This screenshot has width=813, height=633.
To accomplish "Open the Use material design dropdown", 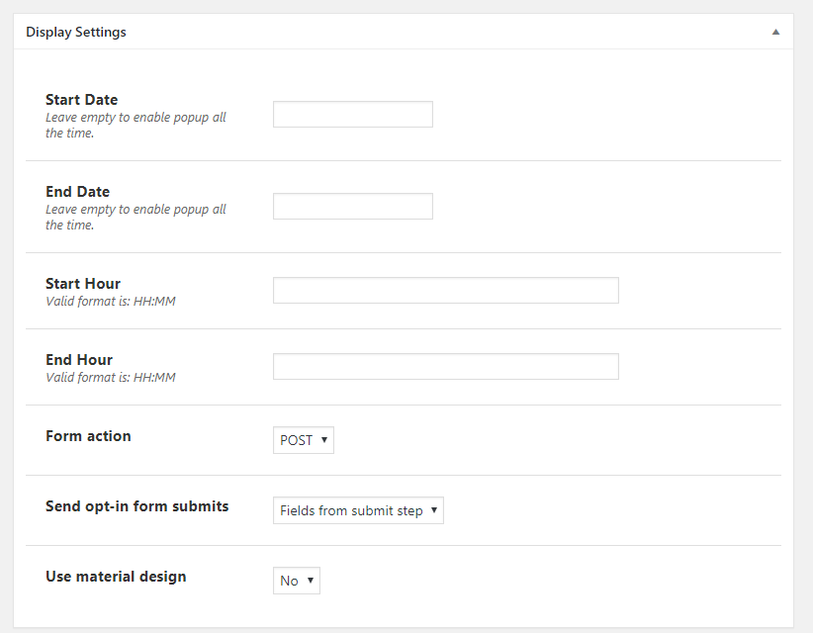I will 297,582.
